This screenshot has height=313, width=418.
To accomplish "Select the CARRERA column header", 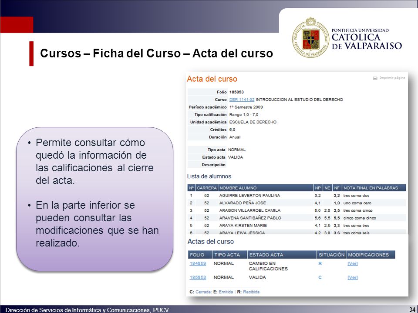I will pyautogui.click(x=206, y=188).
